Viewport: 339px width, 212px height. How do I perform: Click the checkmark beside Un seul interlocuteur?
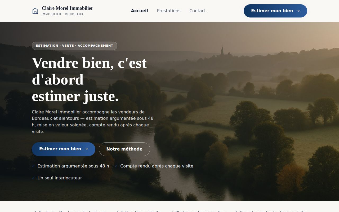33,178
